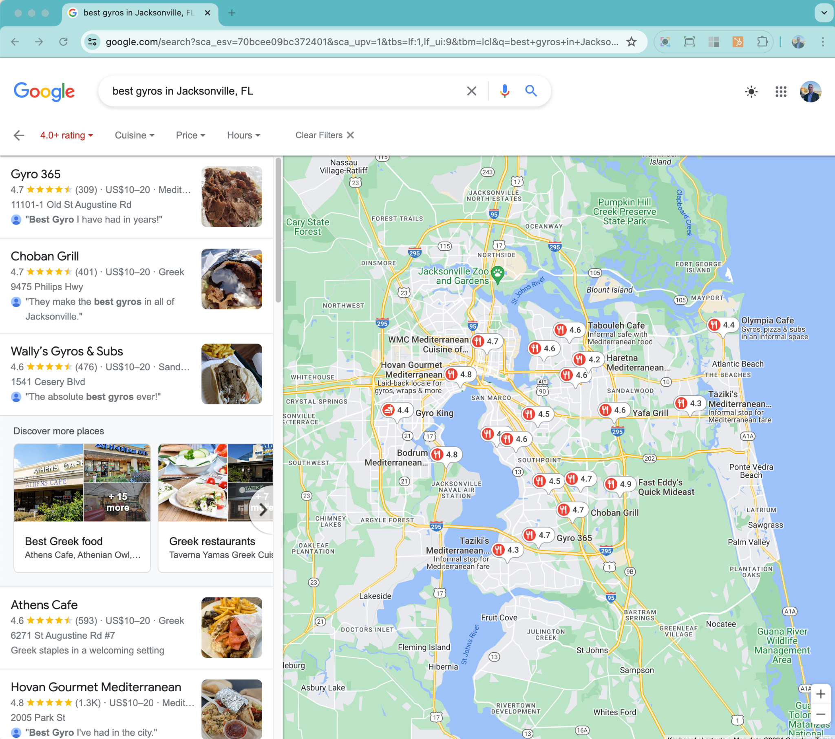Bookmark this page with the star icon
This screenshot has height=739, width=835.
631,42
